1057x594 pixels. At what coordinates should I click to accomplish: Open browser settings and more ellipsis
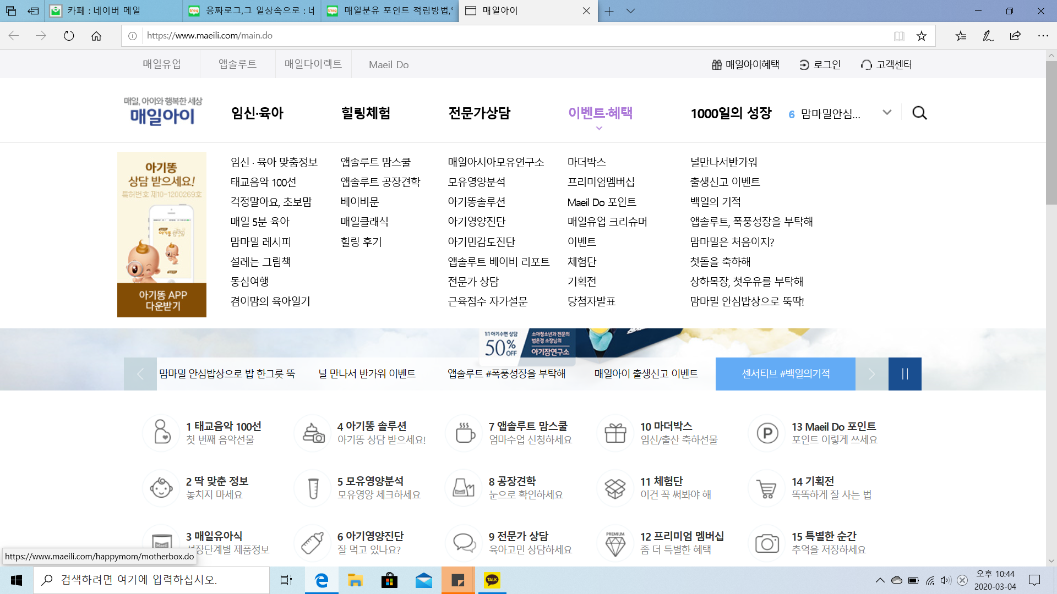tap(1043, 36)
